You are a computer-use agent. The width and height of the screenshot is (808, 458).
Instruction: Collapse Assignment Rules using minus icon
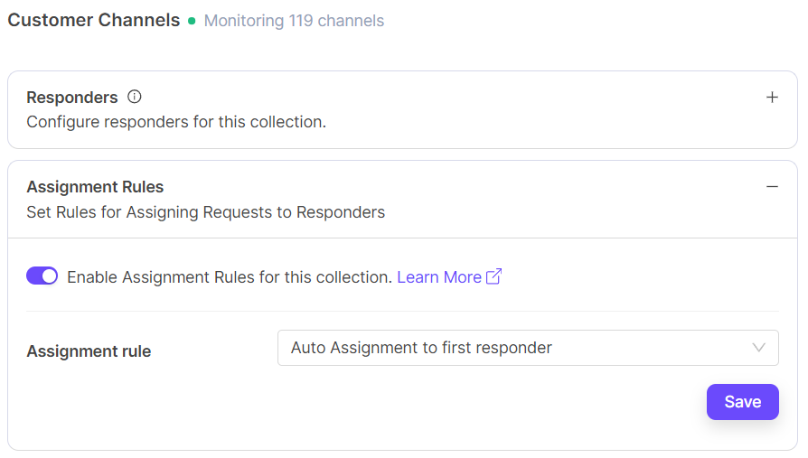click(772, 187)
